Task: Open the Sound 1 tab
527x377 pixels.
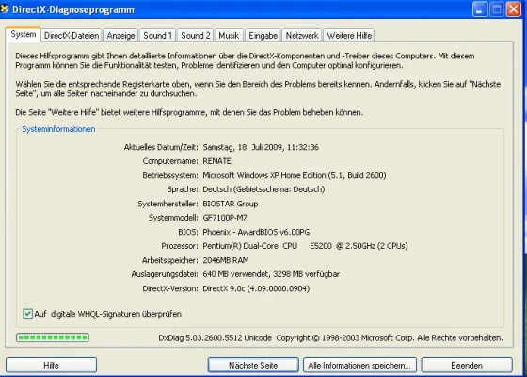Action: [x=158, y=36]
